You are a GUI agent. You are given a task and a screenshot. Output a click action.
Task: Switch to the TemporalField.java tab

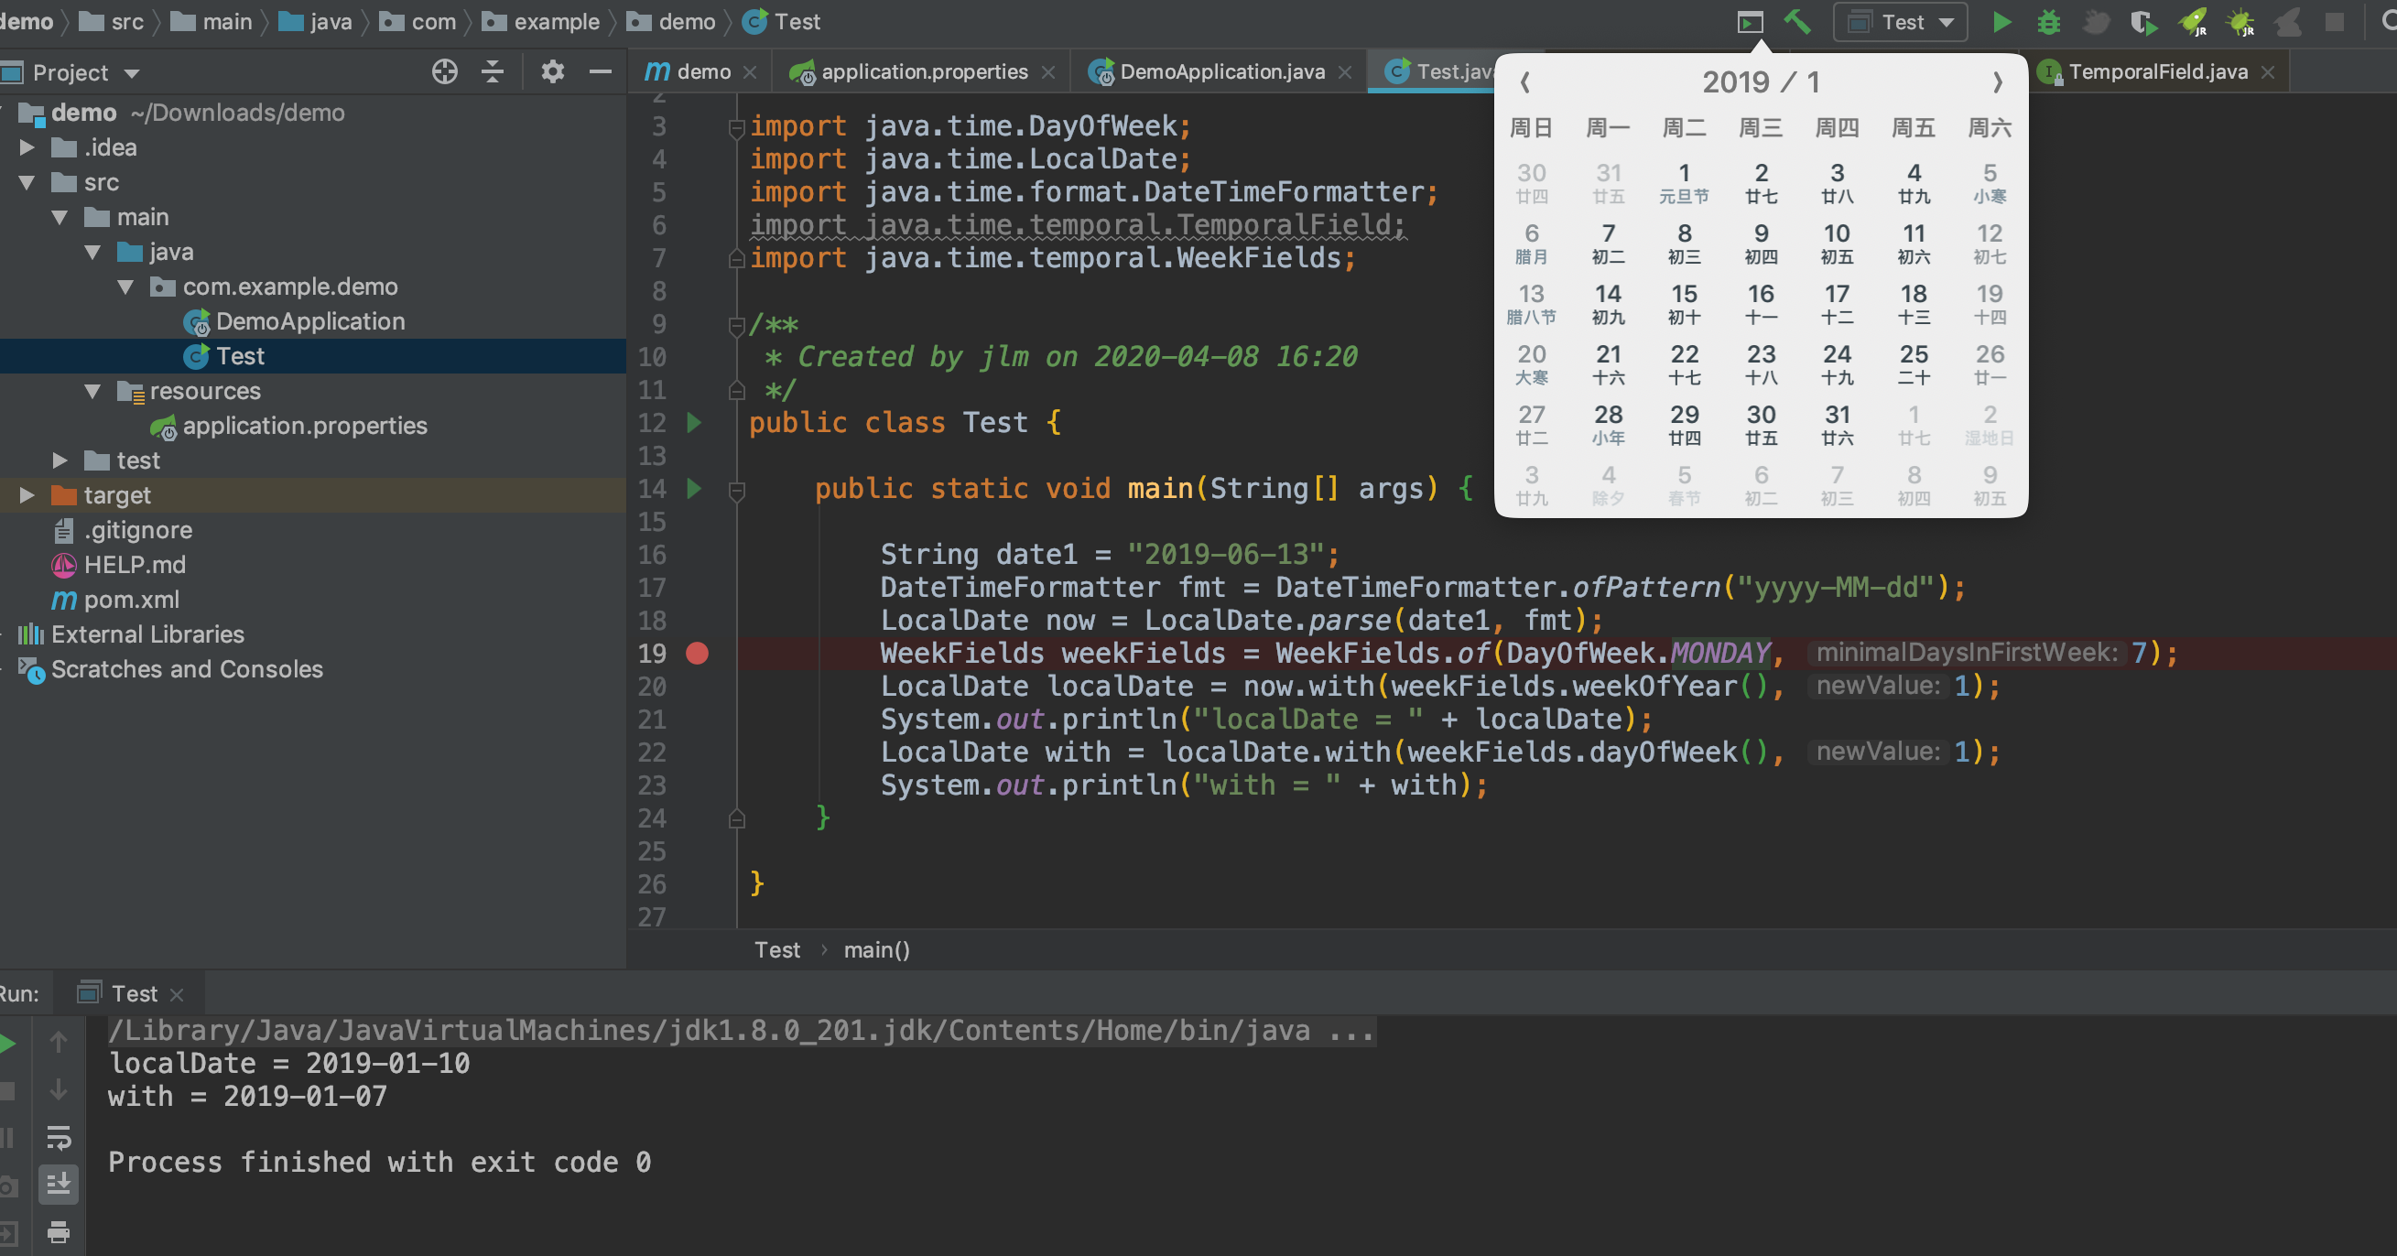(2159, 71)
